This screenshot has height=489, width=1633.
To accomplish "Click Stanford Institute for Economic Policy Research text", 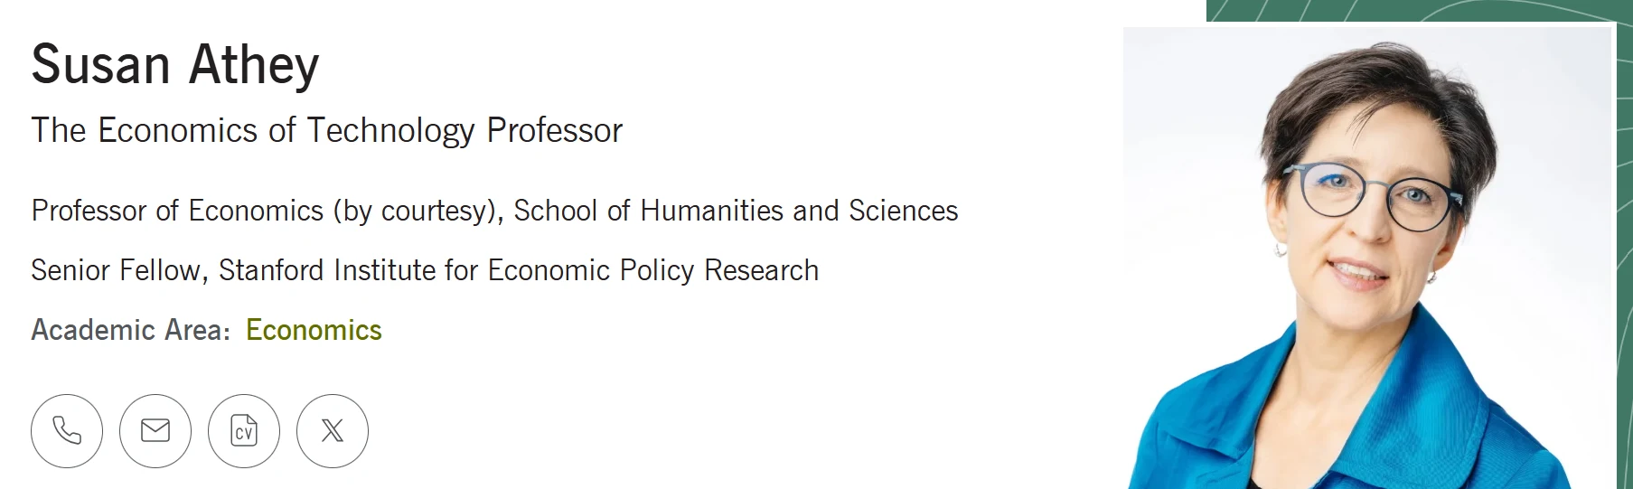I will [x=519, y=270].
